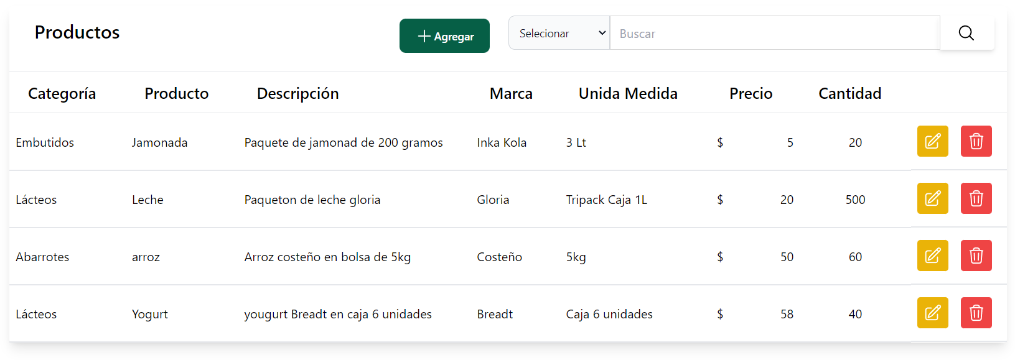Edit the arroz product row
1015x360 pixels.
click(932, 256)
